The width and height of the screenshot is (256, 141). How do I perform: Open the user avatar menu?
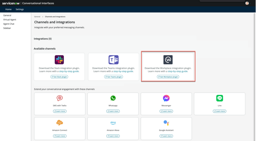247,3
